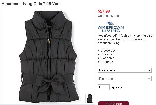Click the Pick a size dropdown arrow
156x105 pixels.
click(x=149, y=70)
